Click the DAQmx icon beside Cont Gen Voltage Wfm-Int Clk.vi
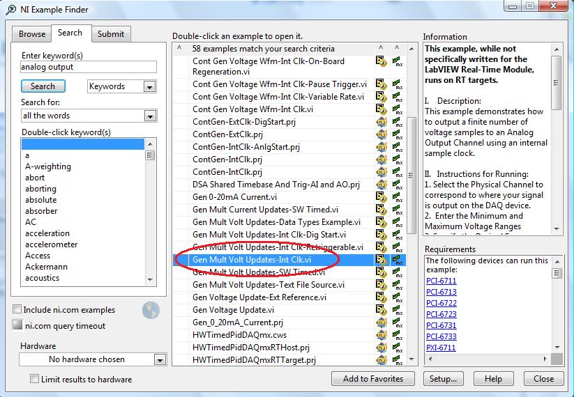Image resolution: width=574 pixels, height=397 pixels. click(x=397, y=109)
